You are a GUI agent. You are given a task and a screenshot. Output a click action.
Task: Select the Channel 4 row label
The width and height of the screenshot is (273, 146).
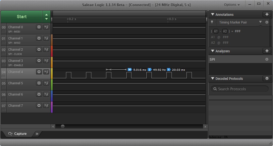15,72
